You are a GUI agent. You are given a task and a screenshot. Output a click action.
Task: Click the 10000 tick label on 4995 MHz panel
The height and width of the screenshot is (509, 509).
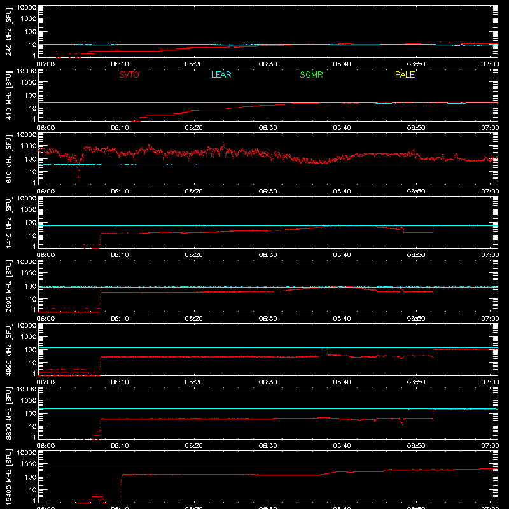(27, 326)
